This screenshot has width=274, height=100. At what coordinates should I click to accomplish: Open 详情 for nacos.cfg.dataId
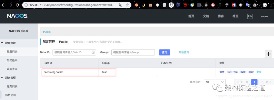(x=222, y=72)
